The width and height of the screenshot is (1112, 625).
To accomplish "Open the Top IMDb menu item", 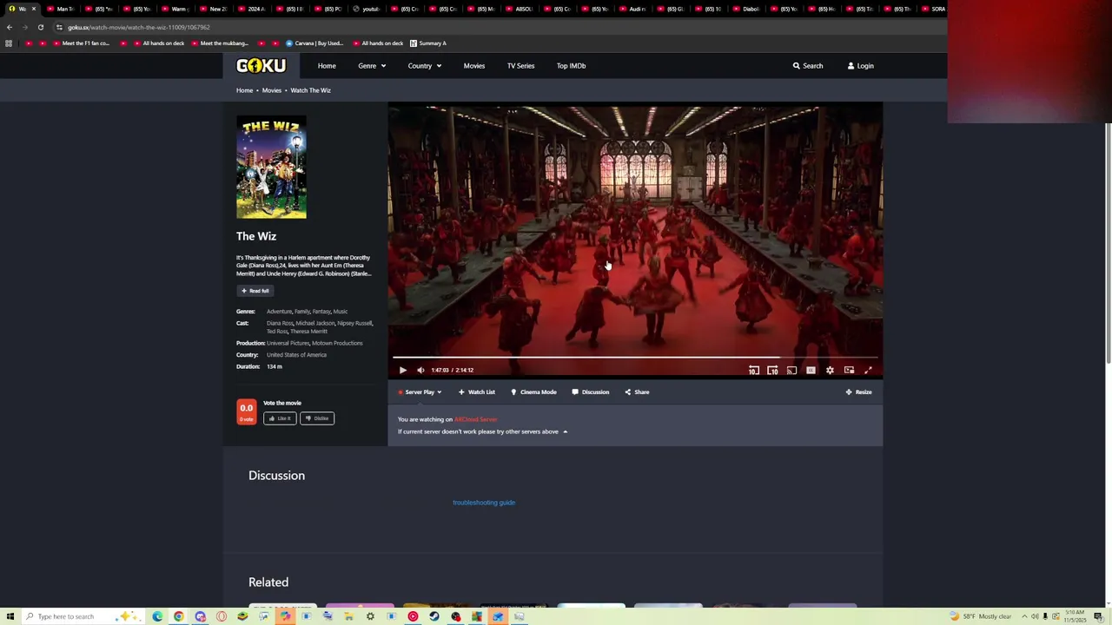I will point(571,65).
